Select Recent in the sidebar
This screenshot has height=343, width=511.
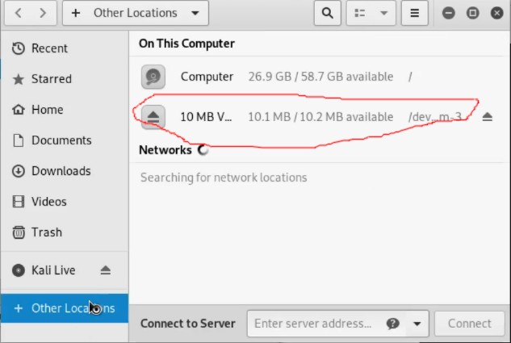click(49, 48)
